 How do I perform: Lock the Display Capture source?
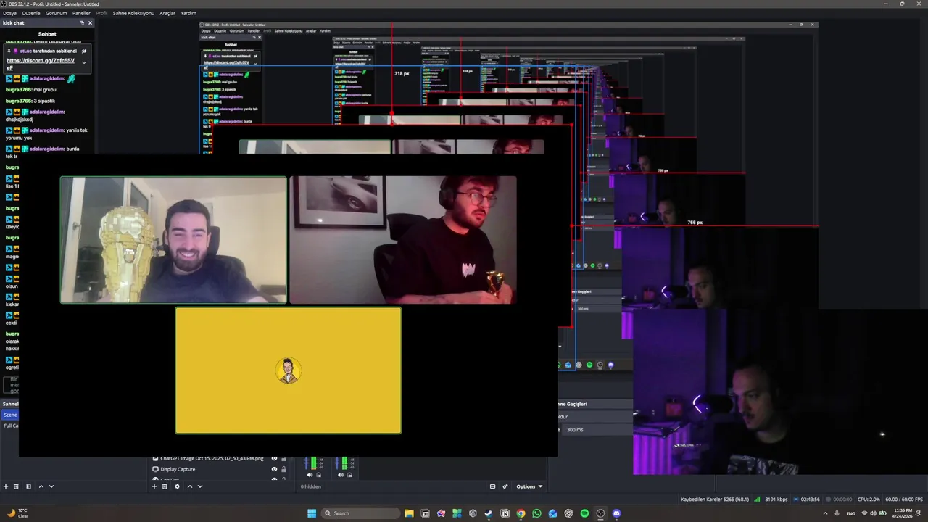(283, 469)
